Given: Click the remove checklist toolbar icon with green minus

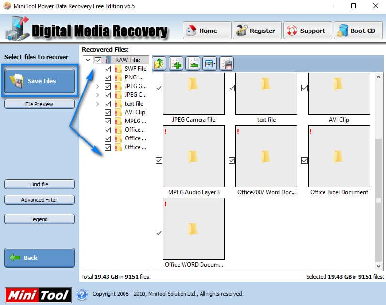Looking at the screenshot, I should pyautogui.click(x=192, y=63).
